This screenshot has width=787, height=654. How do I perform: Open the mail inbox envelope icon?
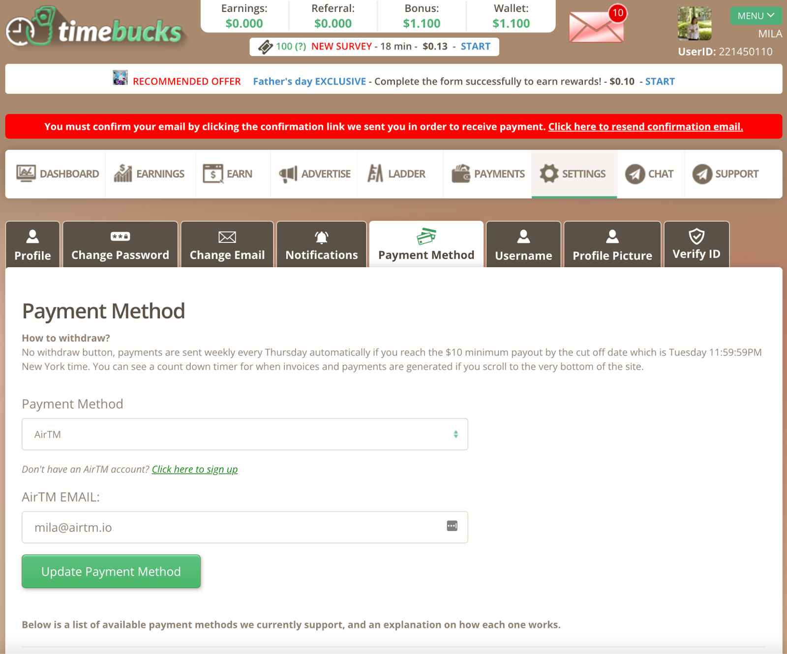pyautogui.click(x=596, y=27)
